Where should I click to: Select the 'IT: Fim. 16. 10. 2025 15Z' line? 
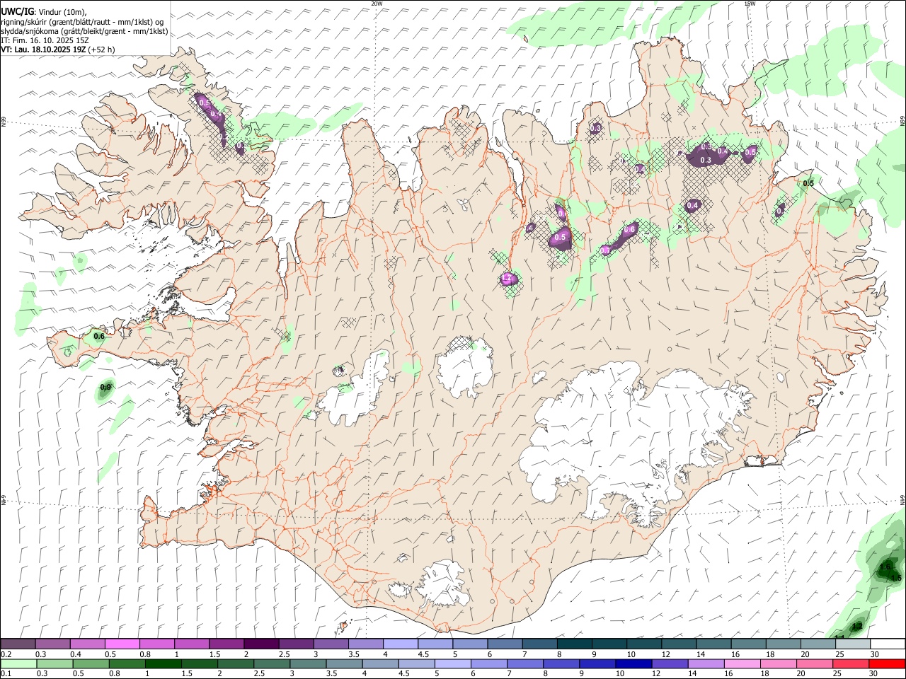pyautogui.click(x=45, y=40)
